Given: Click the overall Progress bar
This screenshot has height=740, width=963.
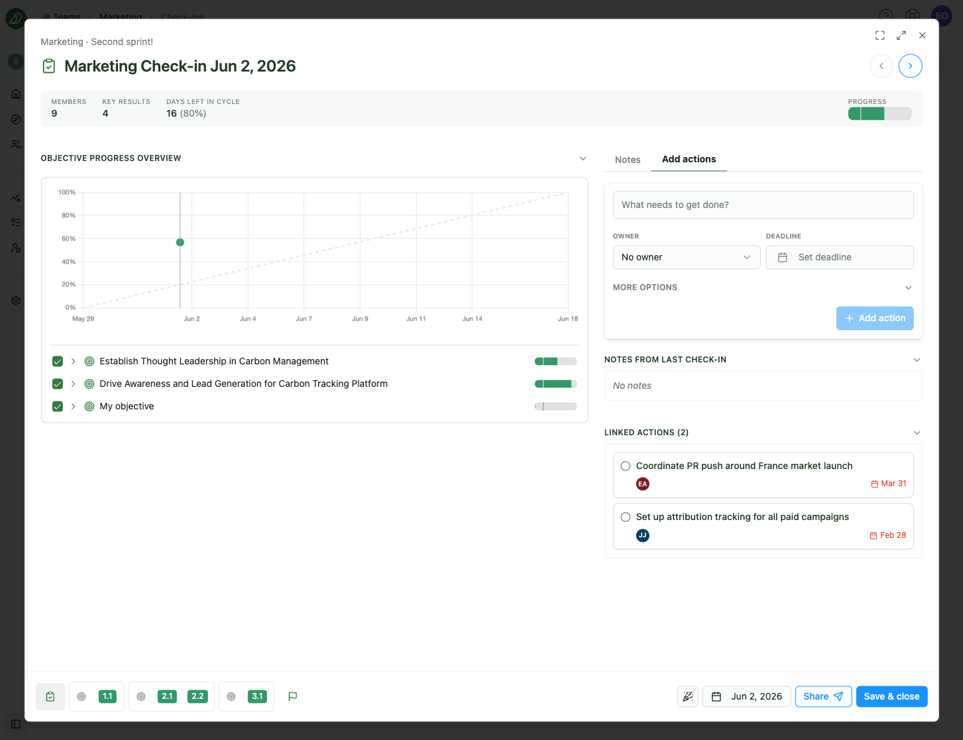Looking at the screenshot, I should pyautogui.click(x=879, y=113).
